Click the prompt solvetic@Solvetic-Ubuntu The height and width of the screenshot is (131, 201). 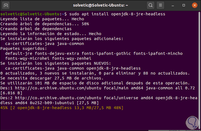[30, 14]
